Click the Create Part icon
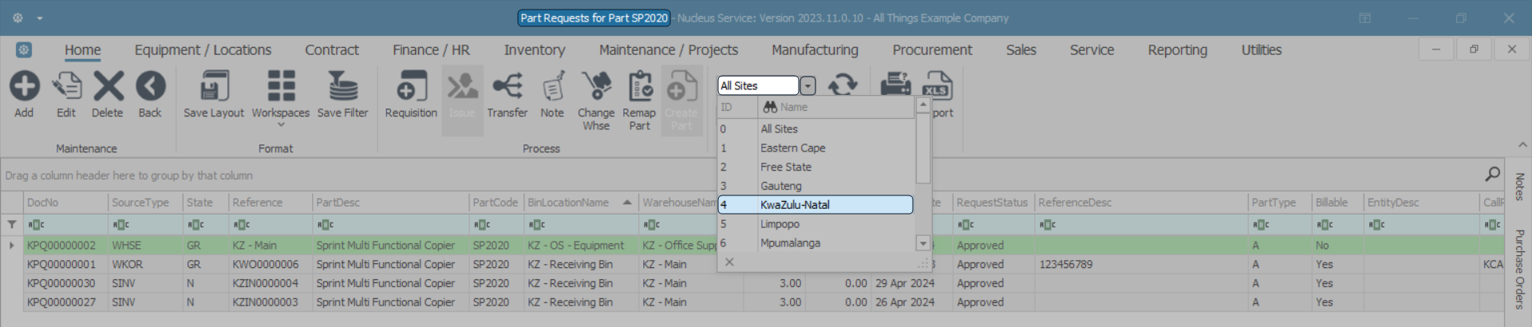 pos(681,86)
